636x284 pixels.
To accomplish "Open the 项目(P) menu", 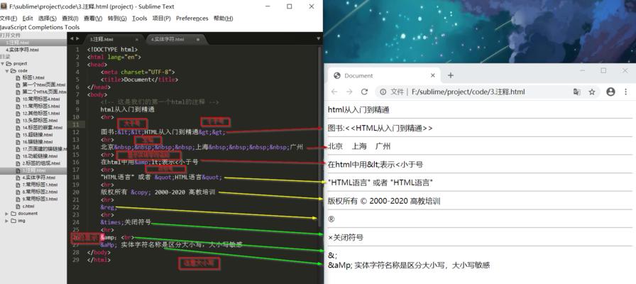I will pyautogui.click(x=161, y=18).
